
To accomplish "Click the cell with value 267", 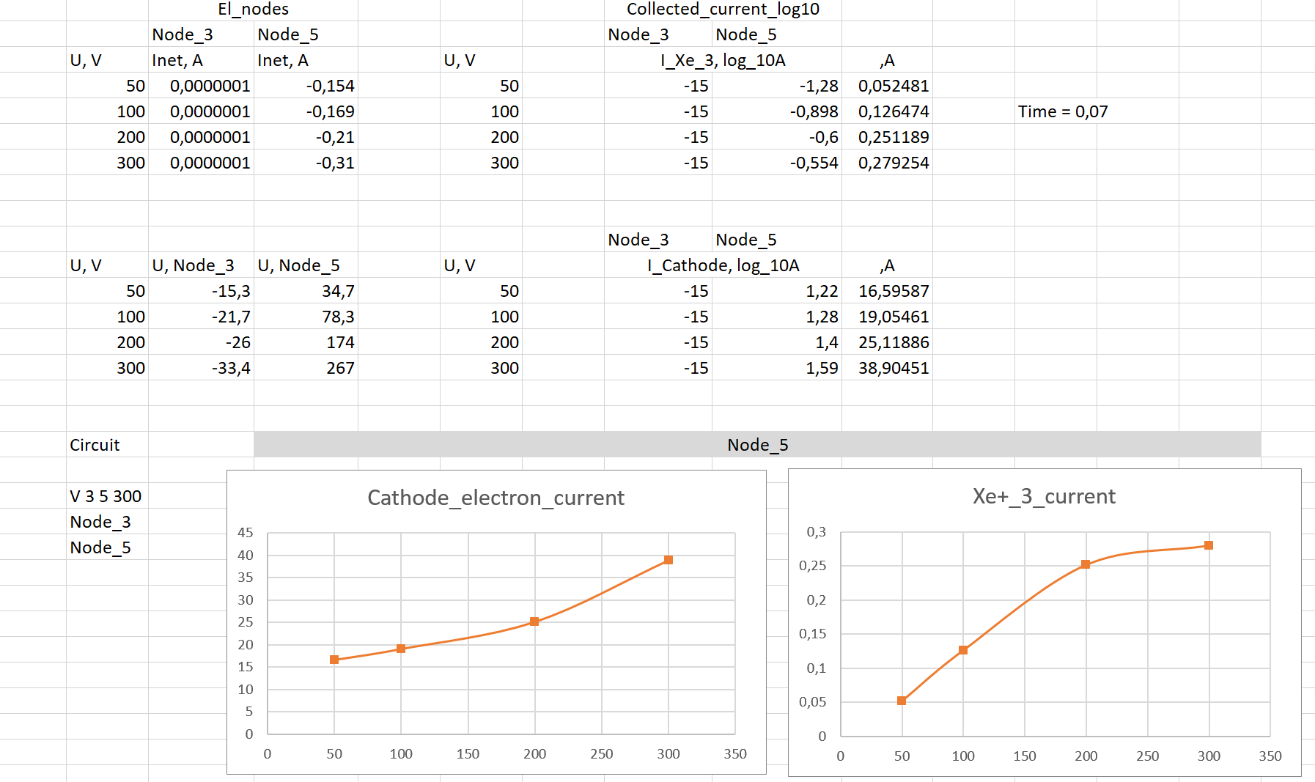I will [306, 368].
